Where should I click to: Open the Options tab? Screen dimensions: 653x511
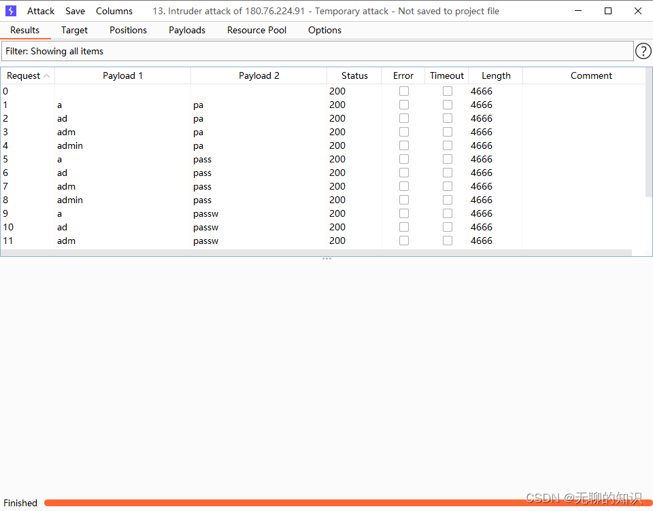click(x=325, y=31)
